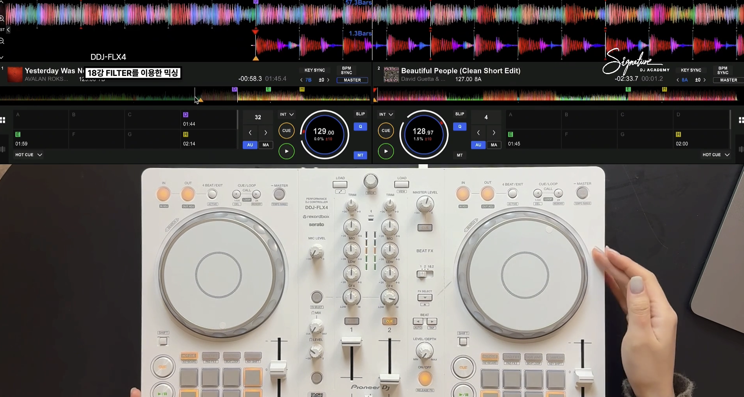744x397 pixels.
Task: Open the deck 2 pad grid icon
Action: pyautogui.click(x=741, y=120)
